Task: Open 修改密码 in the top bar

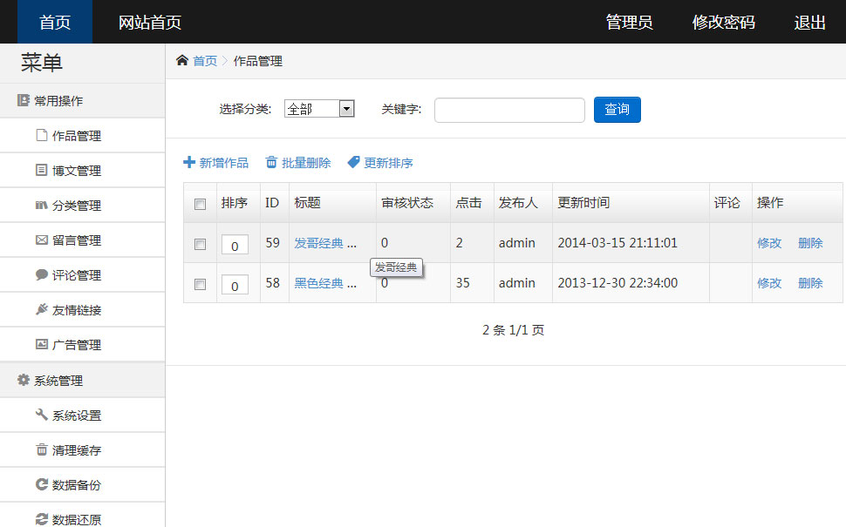Action: 724,22
